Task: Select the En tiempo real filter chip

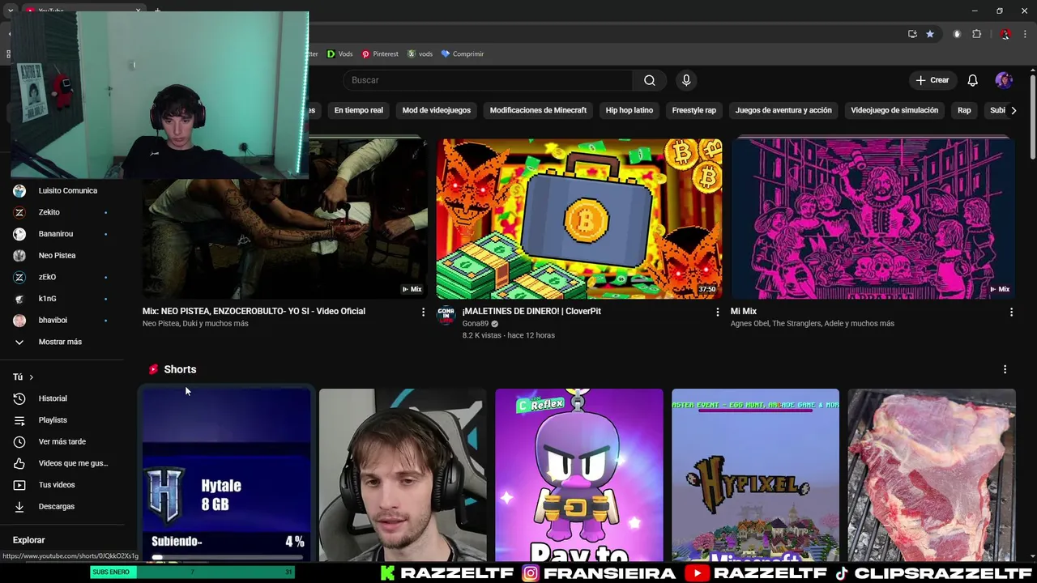Action: [358, 110]
